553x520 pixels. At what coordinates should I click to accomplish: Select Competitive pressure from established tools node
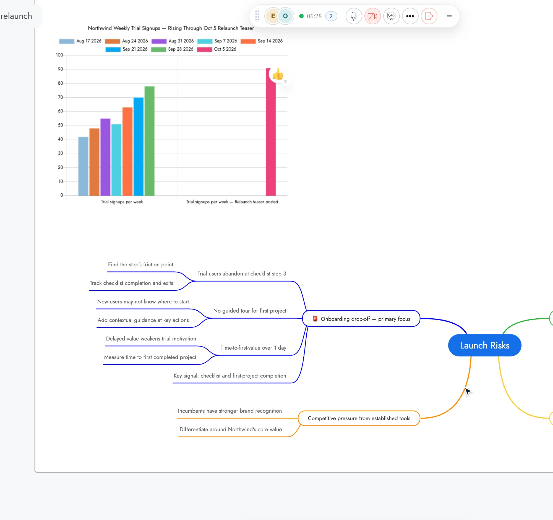[x=359, y=418]
